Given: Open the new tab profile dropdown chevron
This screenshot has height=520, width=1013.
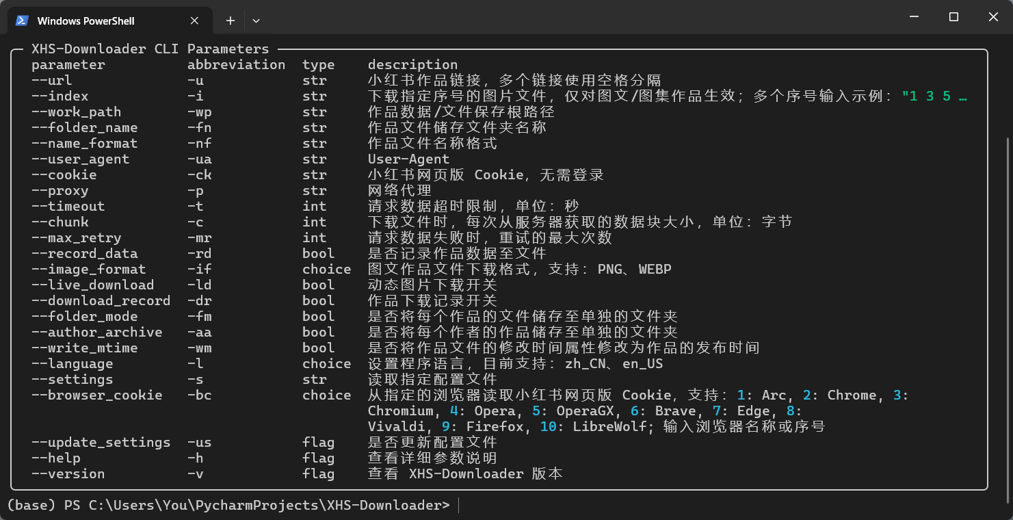Looking at the screenshot, I should click(x=256, y=21).
